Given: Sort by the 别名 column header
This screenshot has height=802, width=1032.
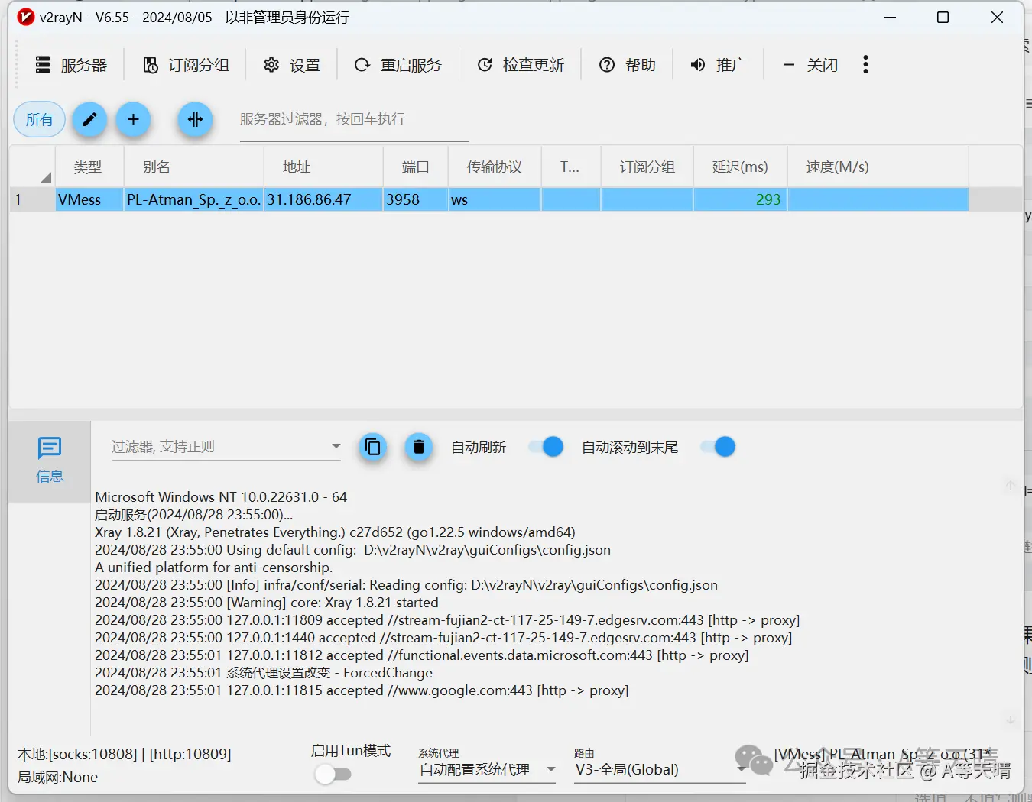Looking at the screenshot, I should point(193,167).
